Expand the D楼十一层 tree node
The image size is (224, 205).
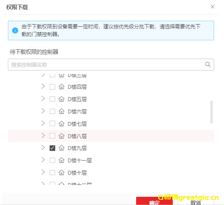point(43,160)
